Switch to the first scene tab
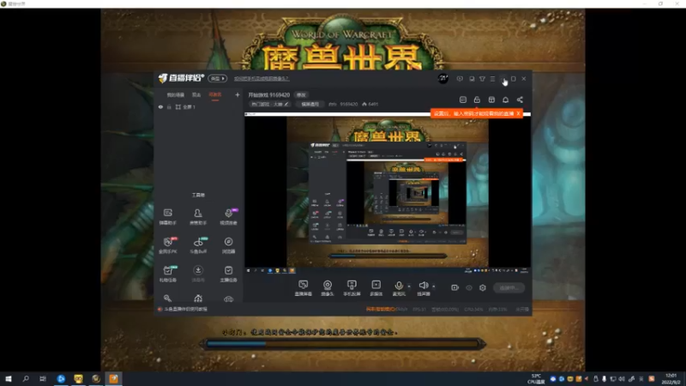The image size is (686, 386). point(176,94)
